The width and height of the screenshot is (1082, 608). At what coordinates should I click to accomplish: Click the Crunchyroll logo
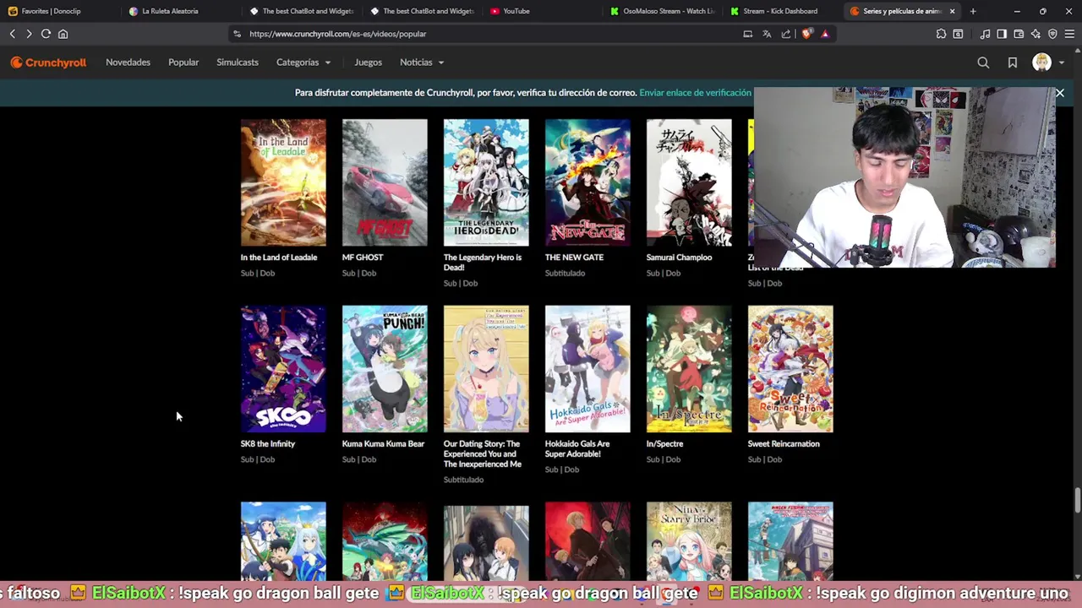point(48,62)
